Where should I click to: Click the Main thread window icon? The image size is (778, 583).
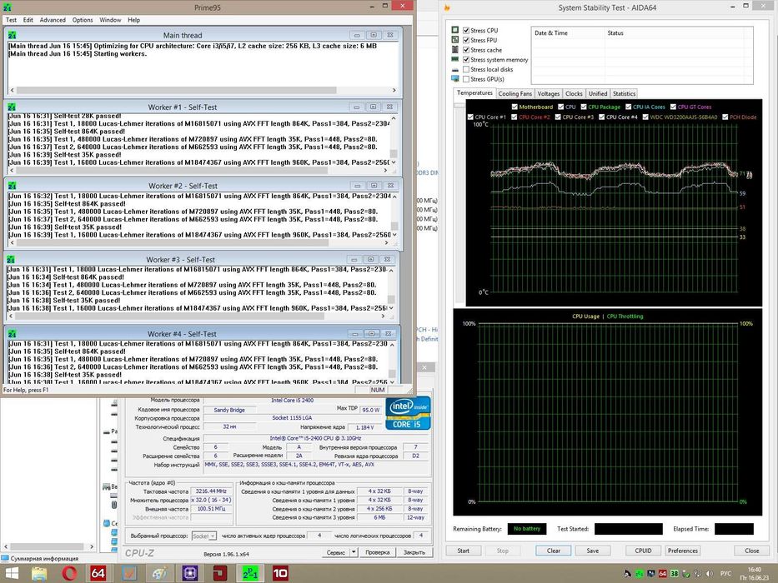pos(12,35)
